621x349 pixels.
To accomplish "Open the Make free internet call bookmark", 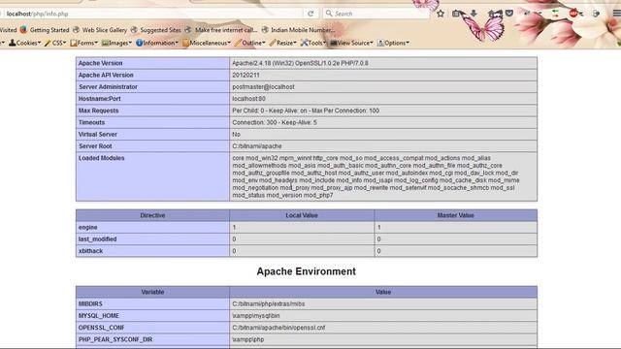I will [220, 30].
